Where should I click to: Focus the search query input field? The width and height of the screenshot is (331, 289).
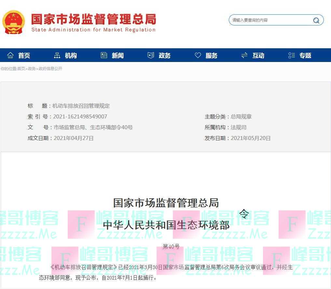(x=270, y=20)
